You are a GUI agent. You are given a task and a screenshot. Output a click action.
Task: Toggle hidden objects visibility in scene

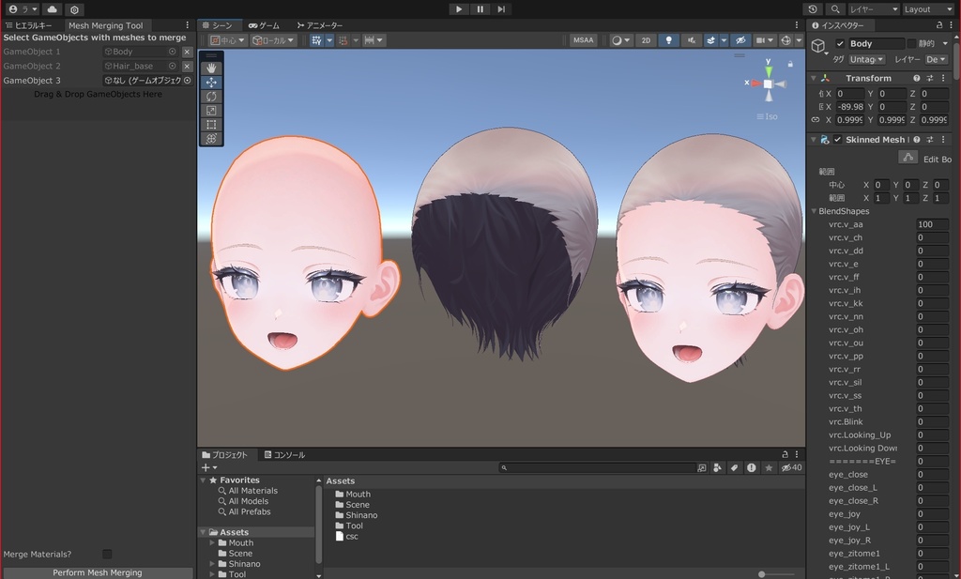pos(740,40)
